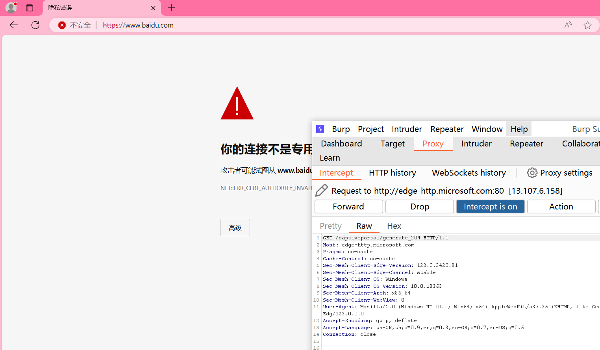Image resolution: width=600 pixels, height=350 pixels.
Task: Open the profile avatar icon
Action: (x=11, y=7)
